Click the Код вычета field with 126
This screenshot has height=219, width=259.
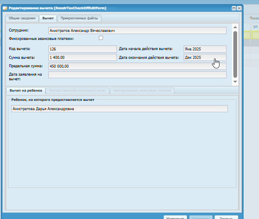pos(82,49)
